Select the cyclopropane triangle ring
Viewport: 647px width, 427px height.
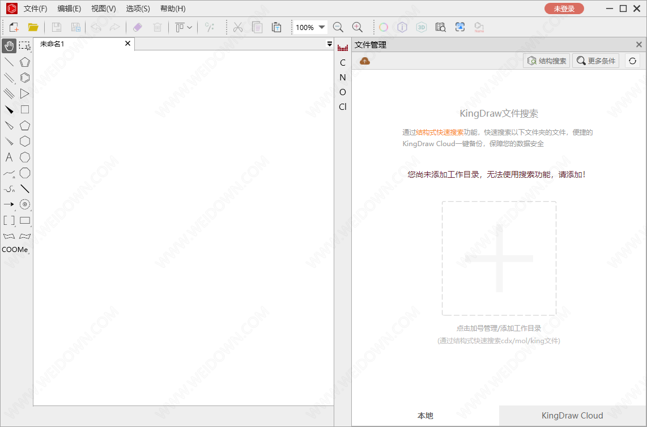pyautogui.click(x=25, y=93)
